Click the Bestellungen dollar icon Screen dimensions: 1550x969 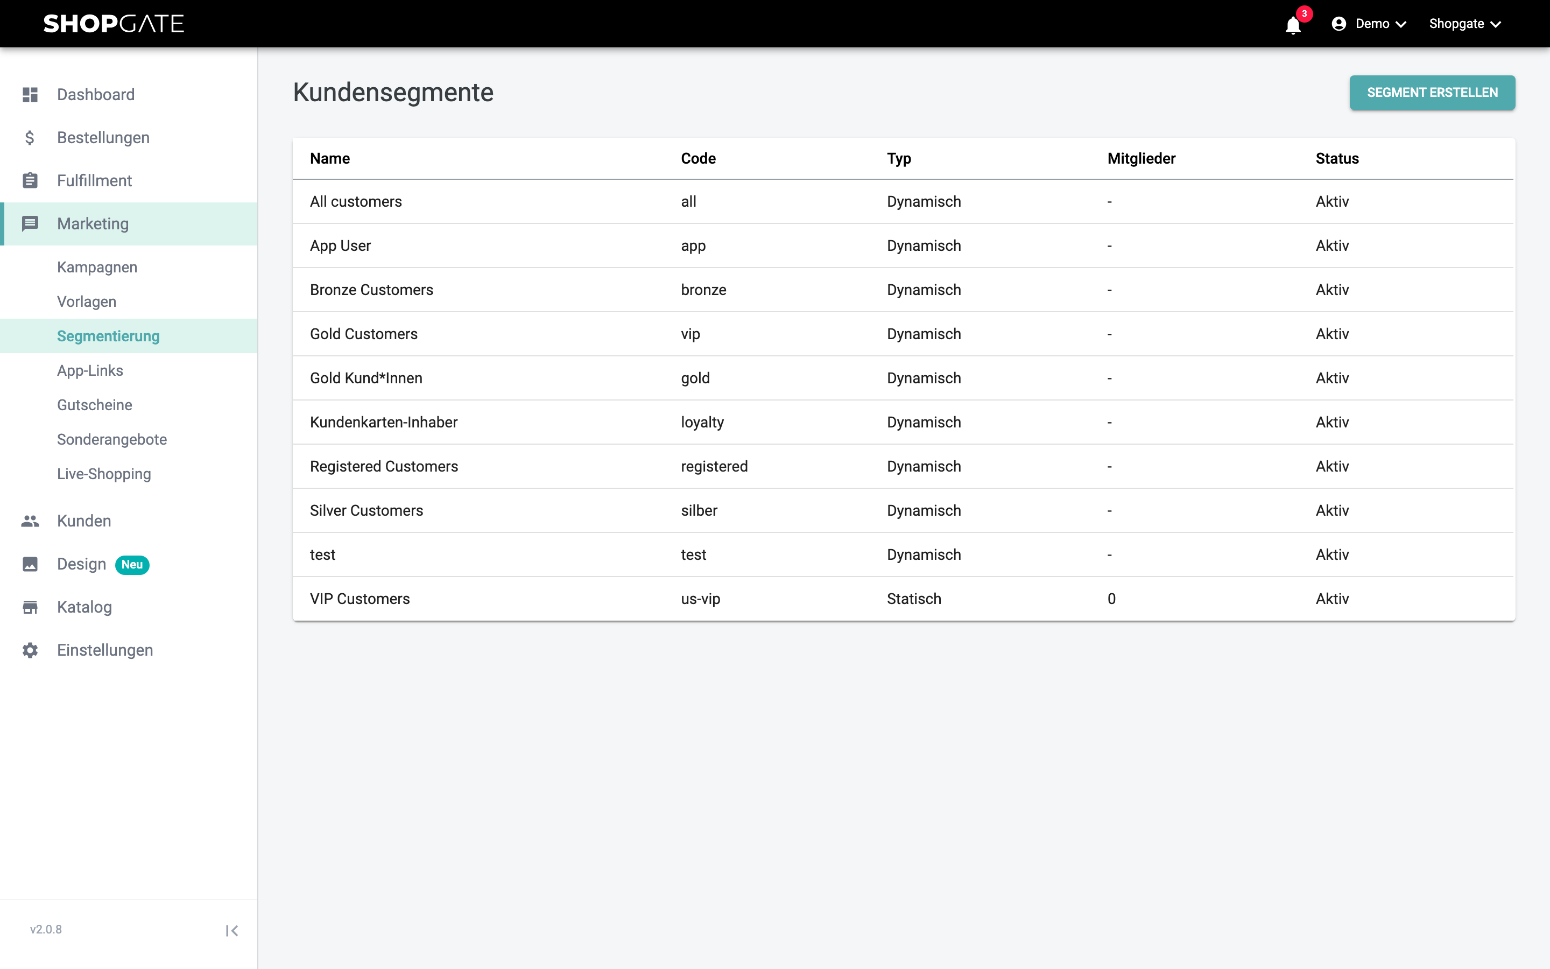coord(30,138)
